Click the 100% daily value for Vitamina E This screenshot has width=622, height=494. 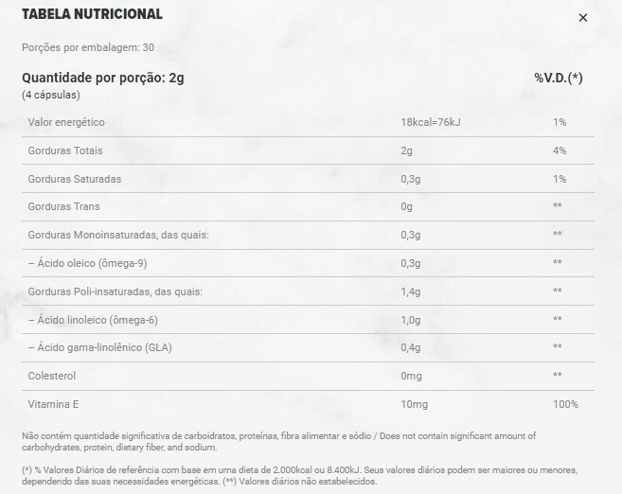click(x=566, y=404)
